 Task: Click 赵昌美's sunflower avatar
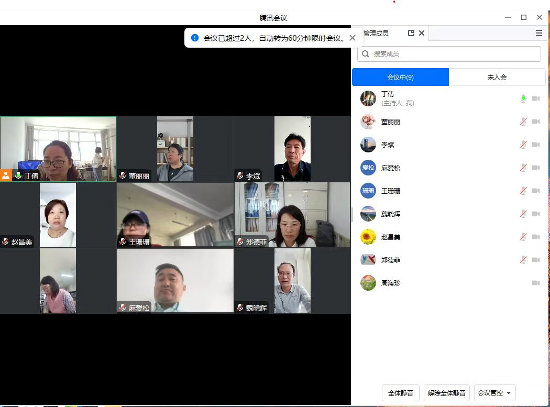368,237
